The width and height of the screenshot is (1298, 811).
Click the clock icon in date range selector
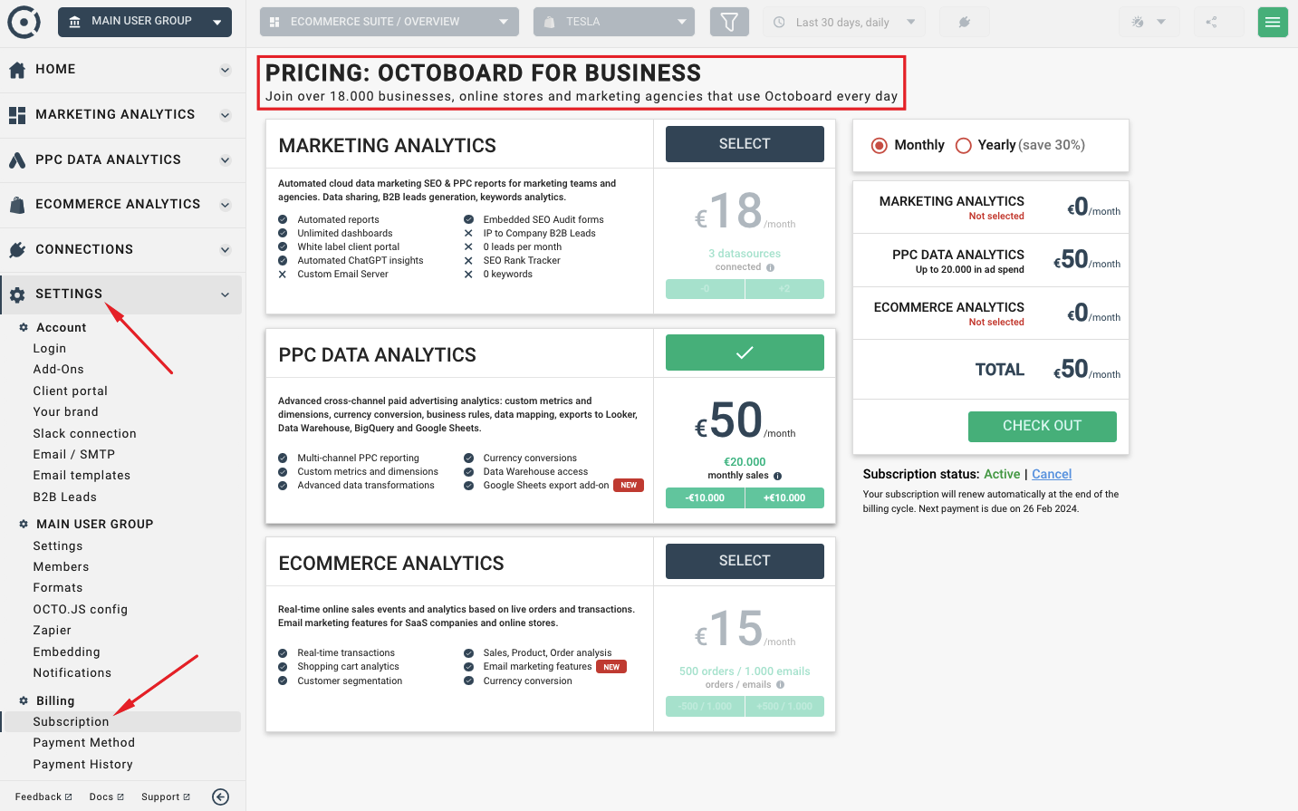779,22
